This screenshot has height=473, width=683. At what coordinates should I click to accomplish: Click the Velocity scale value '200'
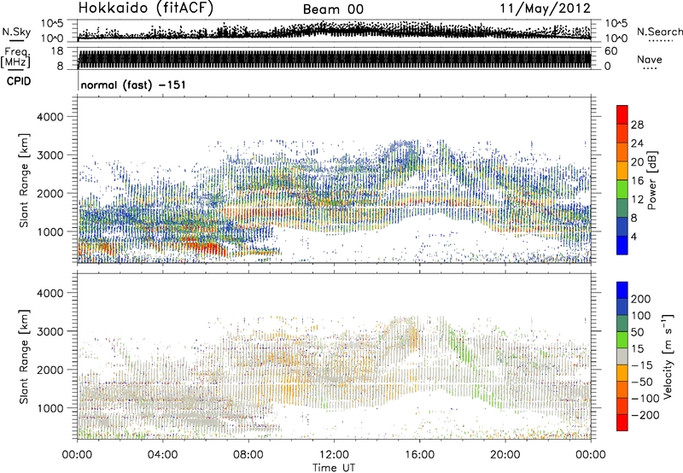pos(641,299)
